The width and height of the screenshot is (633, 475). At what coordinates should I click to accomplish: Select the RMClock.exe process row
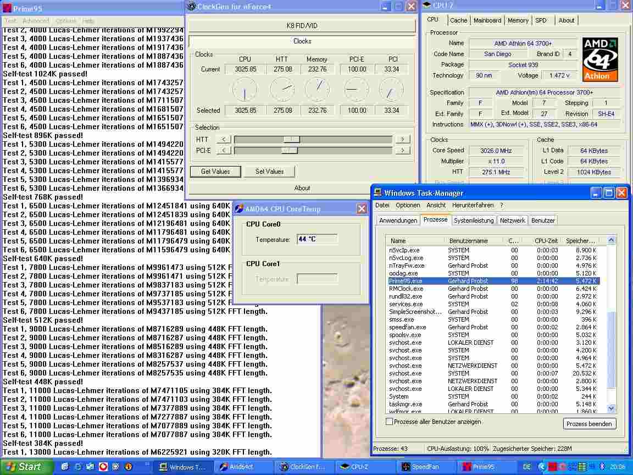point(493,289)
